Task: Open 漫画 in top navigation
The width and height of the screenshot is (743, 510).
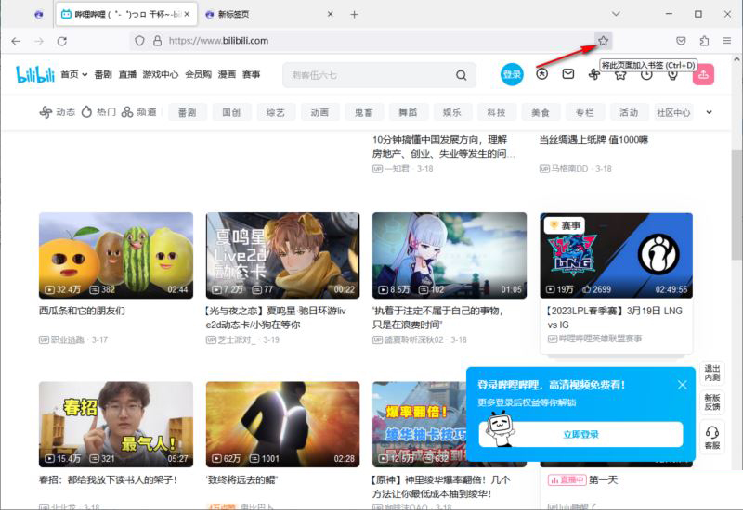Action: coord(227,74)
